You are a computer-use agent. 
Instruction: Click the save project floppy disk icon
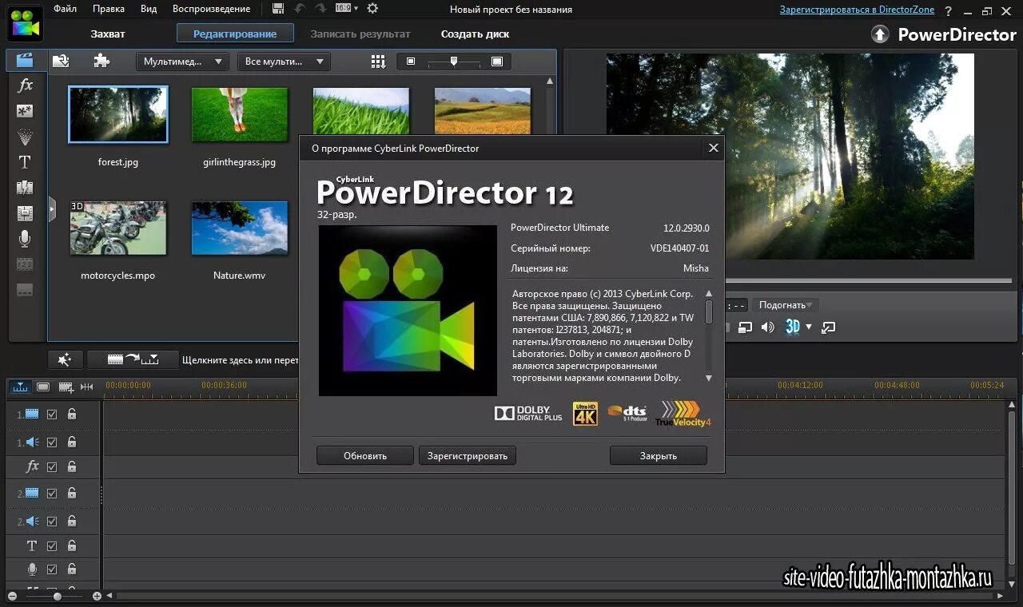tap(278, 9)
